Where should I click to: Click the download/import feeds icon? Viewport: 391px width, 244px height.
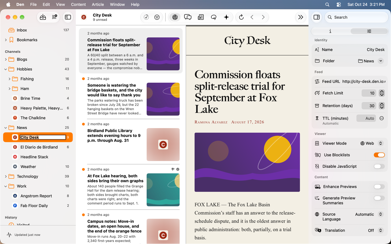coord(43,17)
